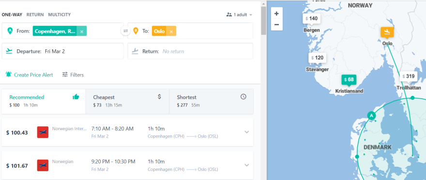Switch to RETURN trip type

click(35, 15)
